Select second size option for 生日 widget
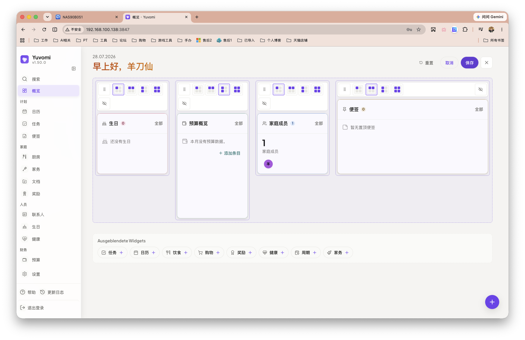This screenshot has height=340, width=525. click(131, 89)
